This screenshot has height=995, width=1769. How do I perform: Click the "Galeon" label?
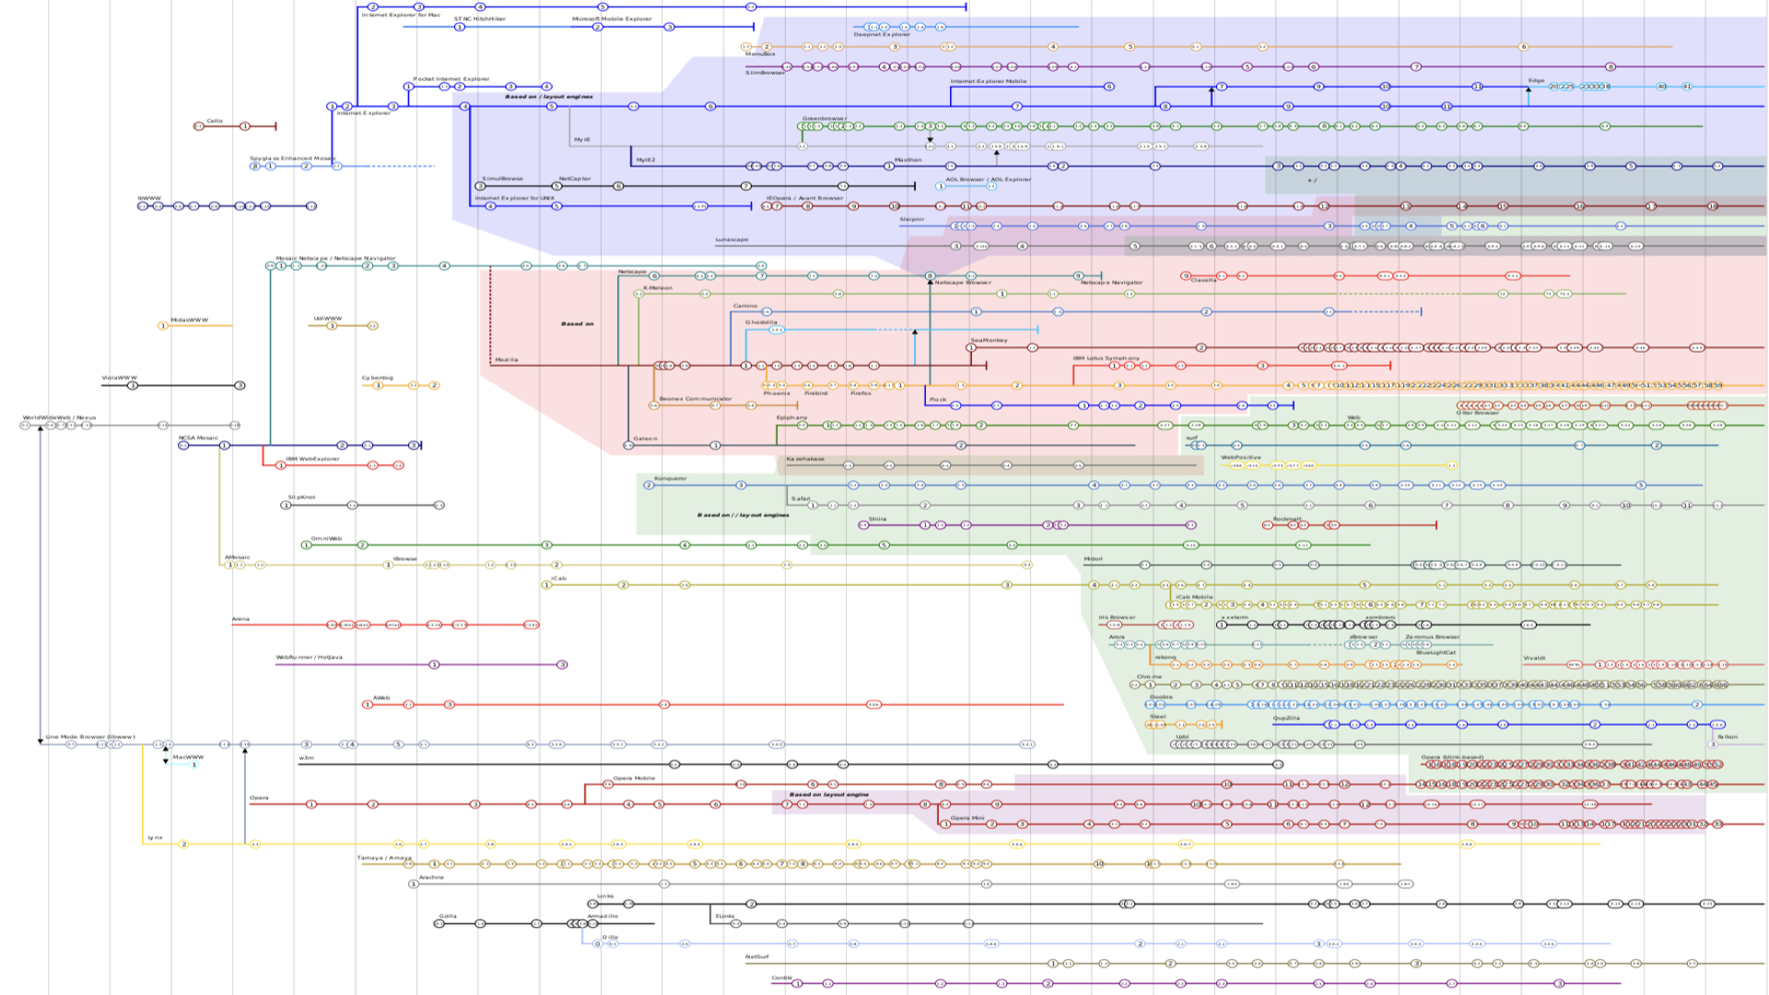point(646,439)
